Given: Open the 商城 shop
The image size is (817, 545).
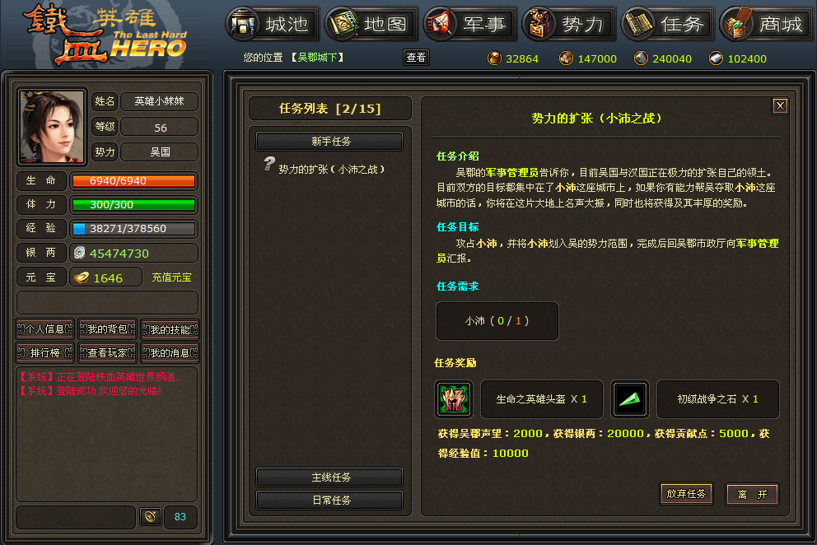Looking at the screenshot, I should [766, 24].
